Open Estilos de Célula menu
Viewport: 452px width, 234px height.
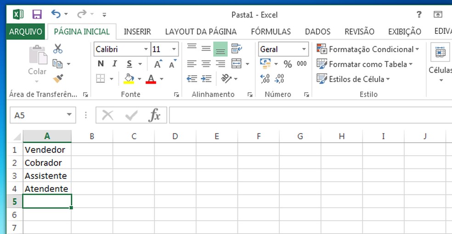(353, 79)
